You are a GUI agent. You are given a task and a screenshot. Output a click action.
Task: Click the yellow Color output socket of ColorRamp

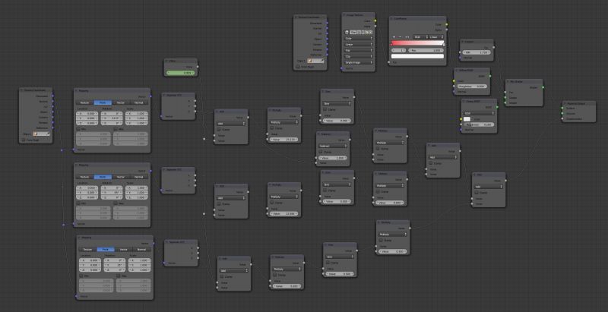(x=446, y=24)
